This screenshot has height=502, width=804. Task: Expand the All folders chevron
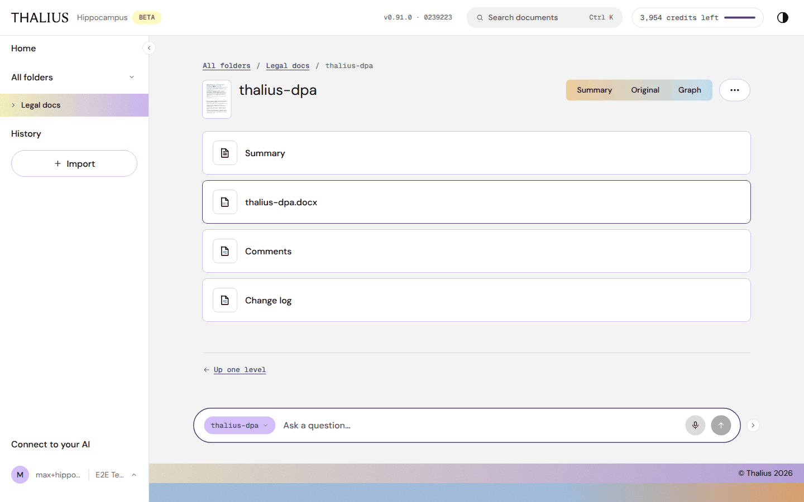point(132,77)
